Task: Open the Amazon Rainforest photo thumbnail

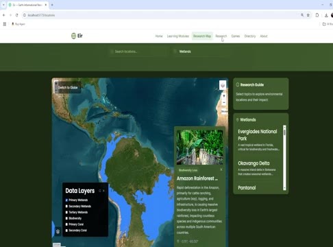Action: click(199, 147)
